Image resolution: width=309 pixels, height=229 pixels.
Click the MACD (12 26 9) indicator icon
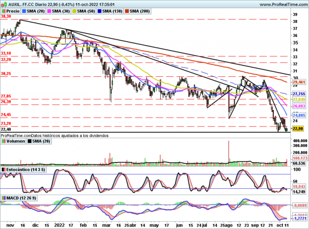coord(4,197)
